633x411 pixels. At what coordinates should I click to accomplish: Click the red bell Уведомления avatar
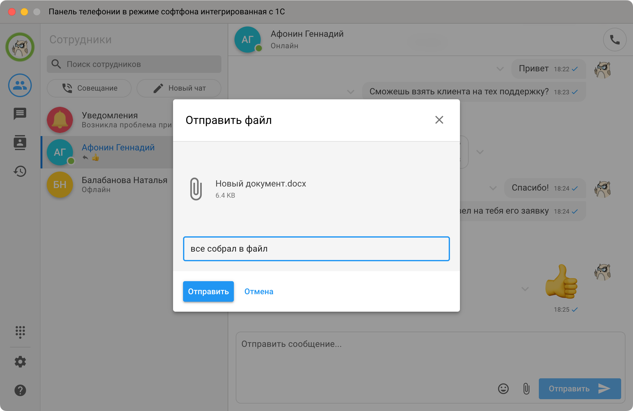pyautogui.click(x=60, y=120)
